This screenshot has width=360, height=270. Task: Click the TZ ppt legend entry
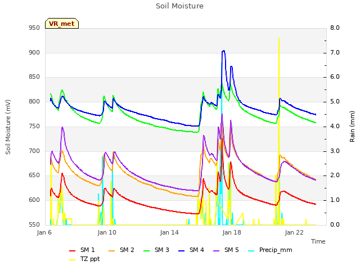point(84,259)
